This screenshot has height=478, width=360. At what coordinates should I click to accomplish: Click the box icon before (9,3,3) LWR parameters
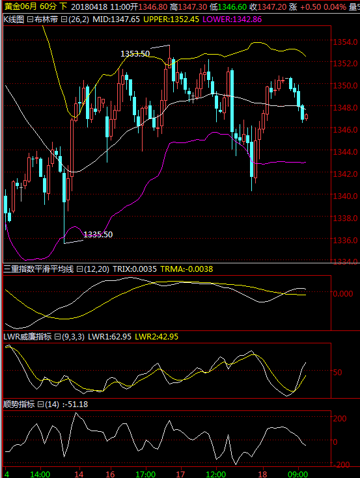[57, 337]
